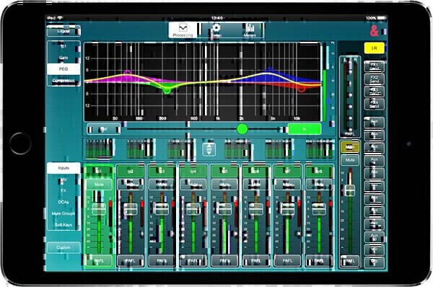Show the Soft Keys layer

(x=64, y=225)
